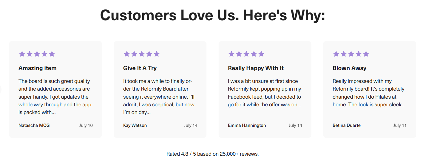Click reviewer name Emma Hannington
Image resolution: width=423 pixels, height=161 pixels.
(247, 125)
